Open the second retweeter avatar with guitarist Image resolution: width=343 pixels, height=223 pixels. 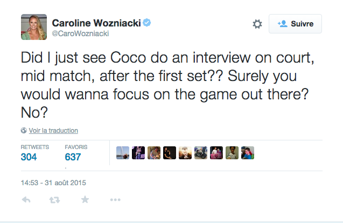pos(138,153)
